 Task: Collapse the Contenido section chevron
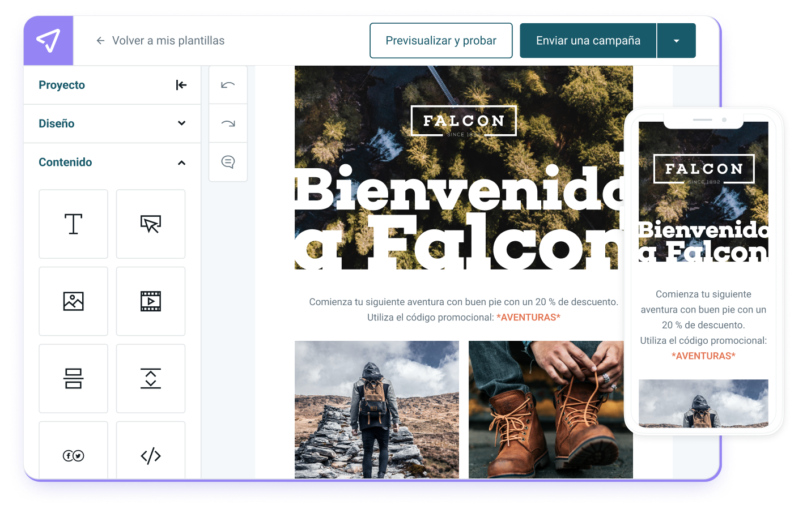point(181,163)
